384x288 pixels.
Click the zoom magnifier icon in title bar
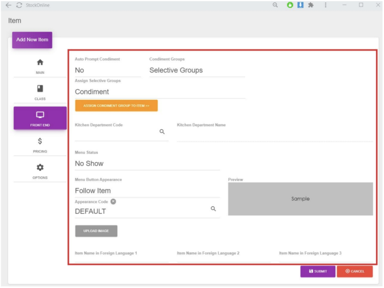[275, 5]
